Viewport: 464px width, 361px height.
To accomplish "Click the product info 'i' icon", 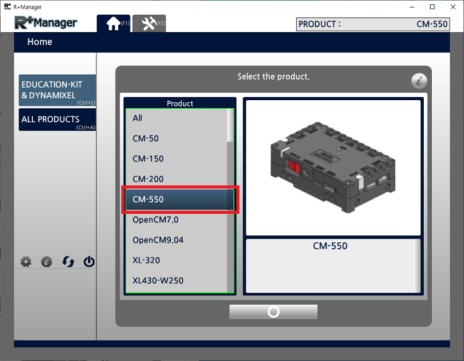I will 419,81.
